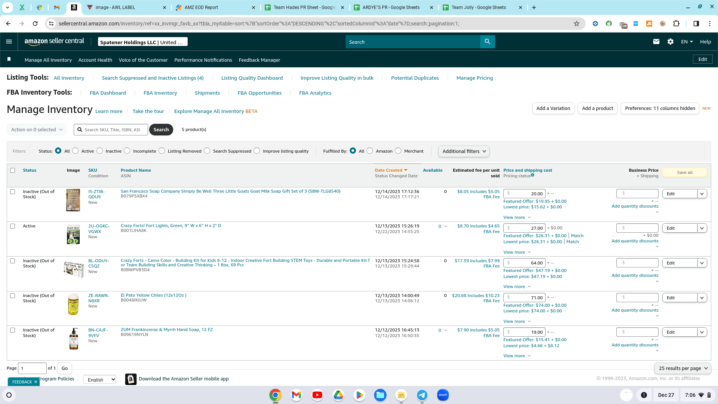The image size is (718, 404).
Task: Filter status by Inactive
Action: (99, 151)
